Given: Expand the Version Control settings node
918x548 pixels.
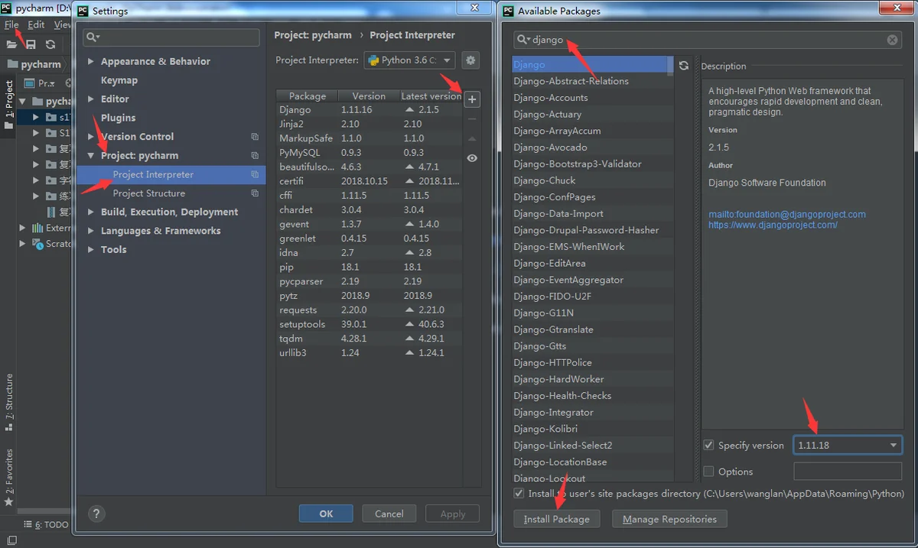Looking at the screenshot, I should point(91,137).
